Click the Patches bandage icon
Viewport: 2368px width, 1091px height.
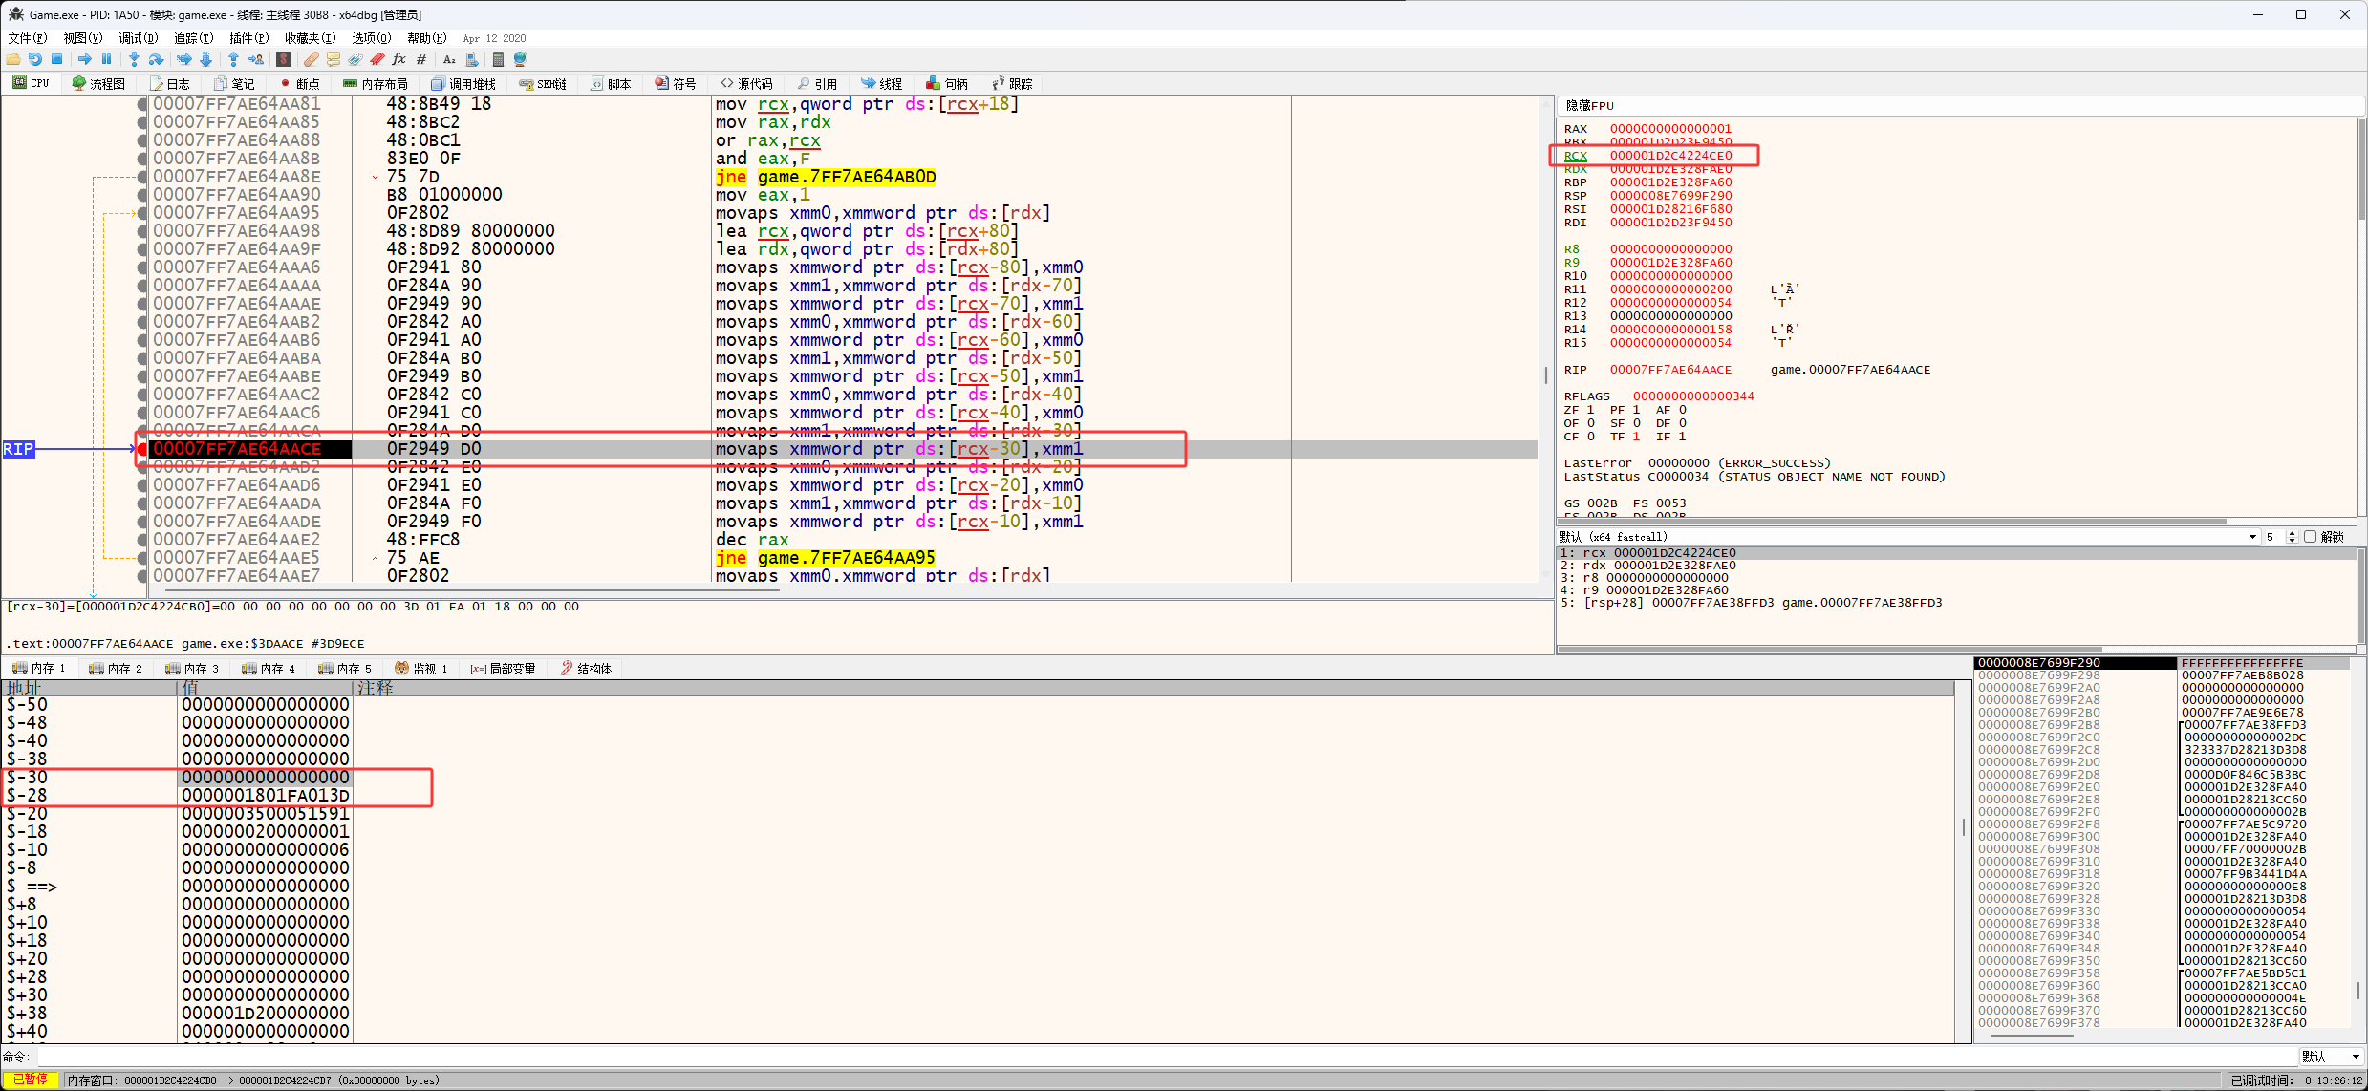click(312, 59)
